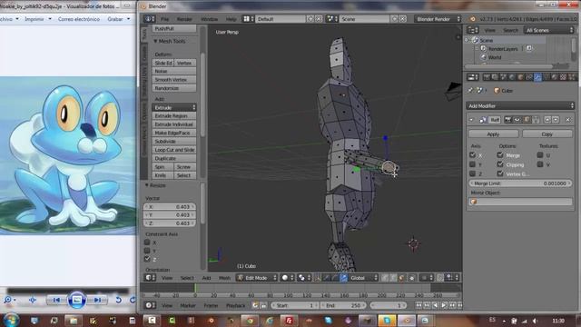581x327 pixels.
Task: Toggle the Clipping option checkbox
Action: tap(500, 164)
